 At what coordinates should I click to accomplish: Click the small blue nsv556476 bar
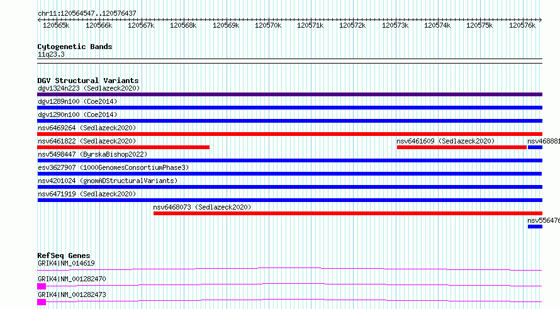click(x=535, y=227)
